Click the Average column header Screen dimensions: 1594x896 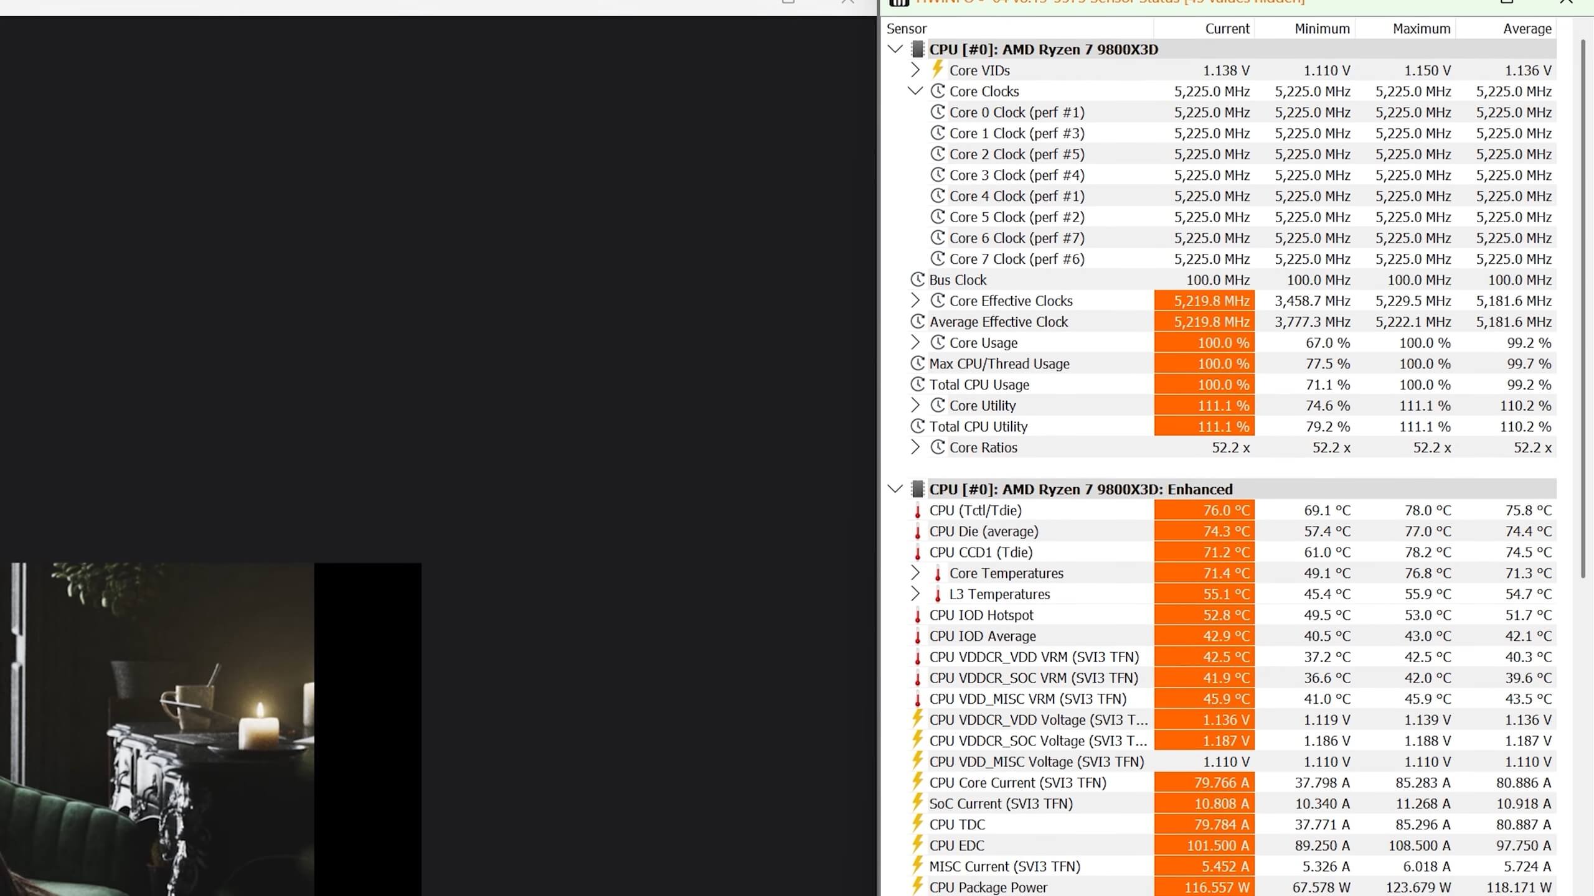pyautogui.click(x=1506, y=29)
